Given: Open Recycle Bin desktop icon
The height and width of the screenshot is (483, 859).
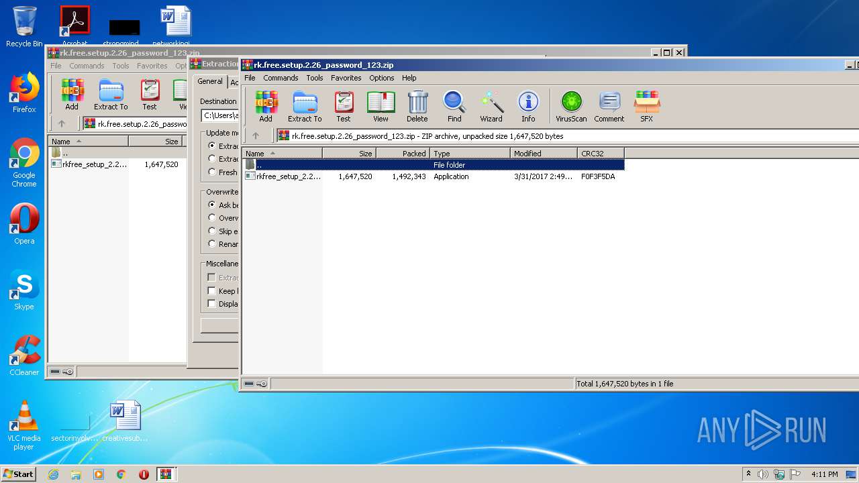Looking at the screenshot, I should pyautogui.click(x=24, y=27).
